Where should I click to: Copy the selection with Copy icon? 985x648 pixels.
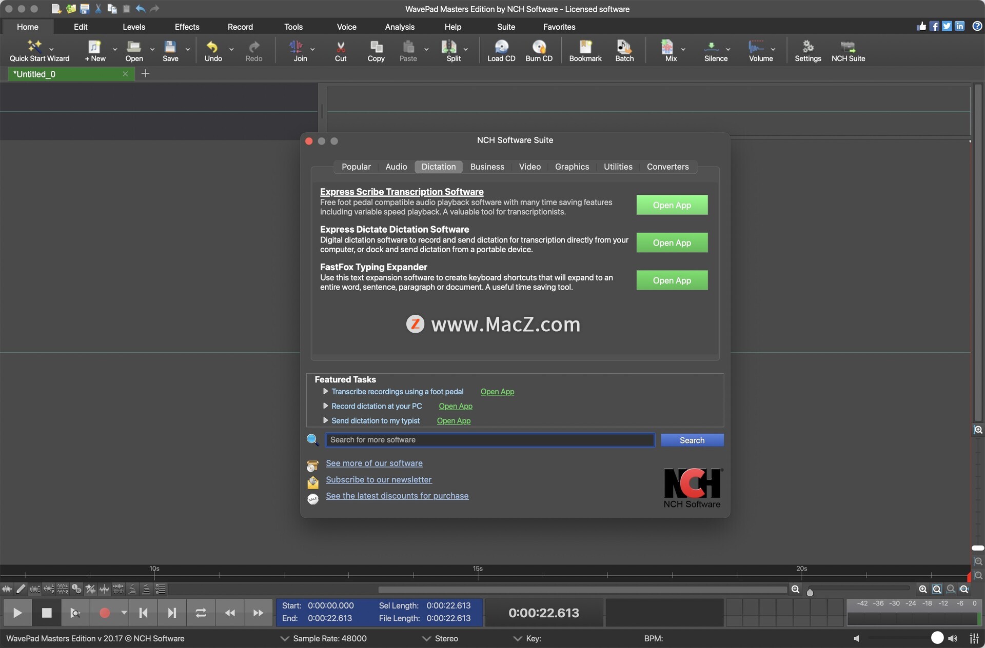[x=376, y=51]
